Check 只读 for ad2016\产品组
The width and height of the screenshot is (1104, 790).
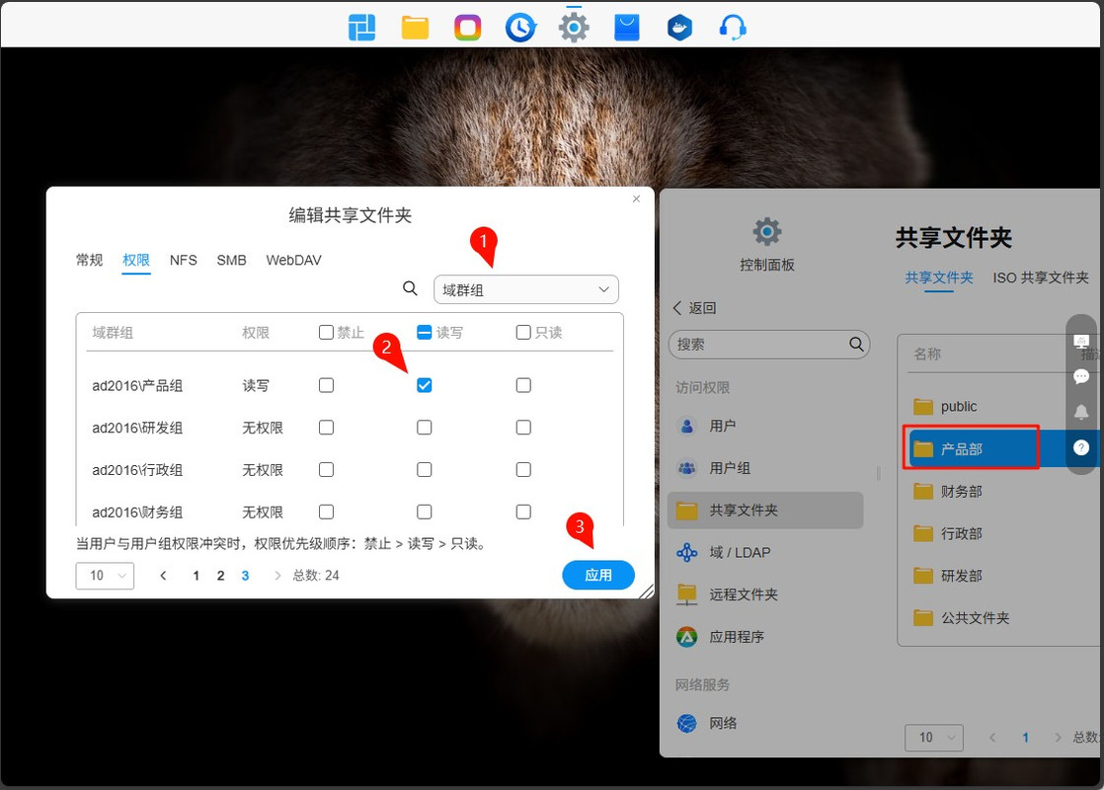523,385
